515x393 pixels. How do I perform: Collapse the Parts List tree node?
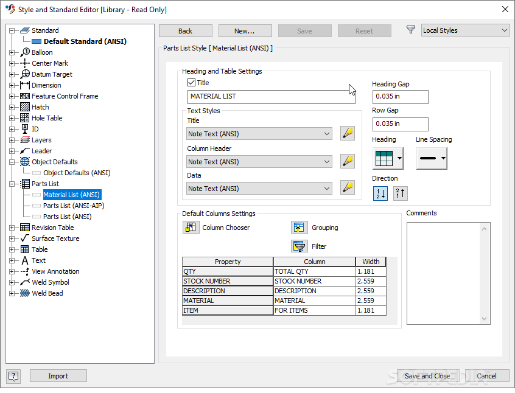tap(12, 184)
